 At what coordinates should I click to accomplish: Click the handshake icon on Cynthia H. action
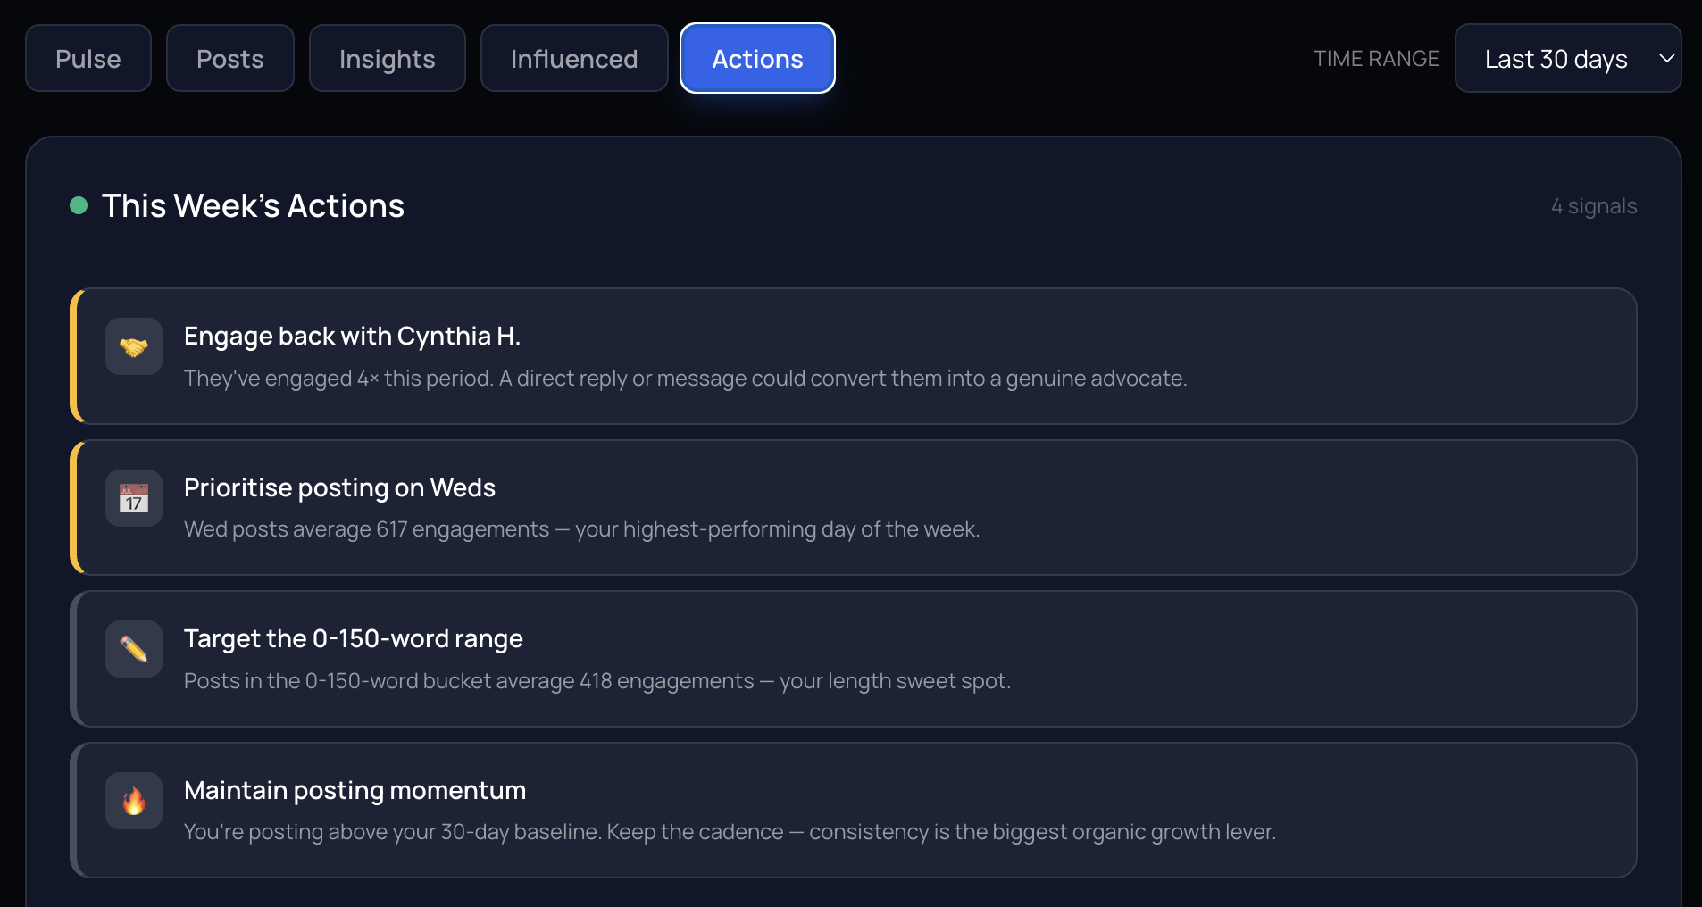click(x=133, y=346)
